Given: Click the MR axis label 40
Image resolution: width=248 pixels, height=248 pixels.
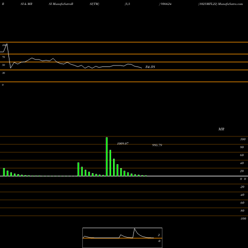Looking at the screenshot, I should 242,163.
